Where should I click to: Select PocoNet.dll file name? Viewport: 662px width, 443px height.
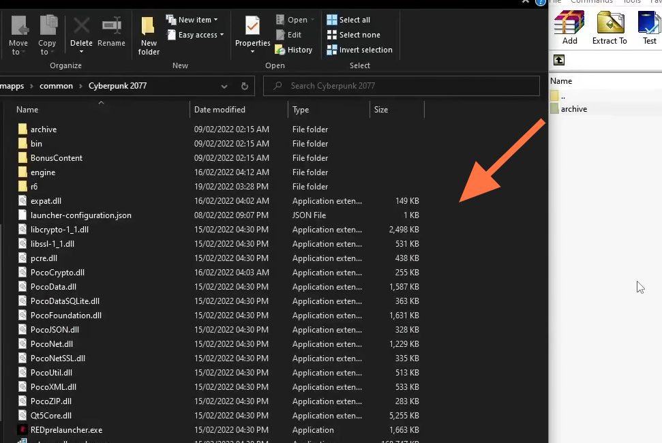point(52,344)
